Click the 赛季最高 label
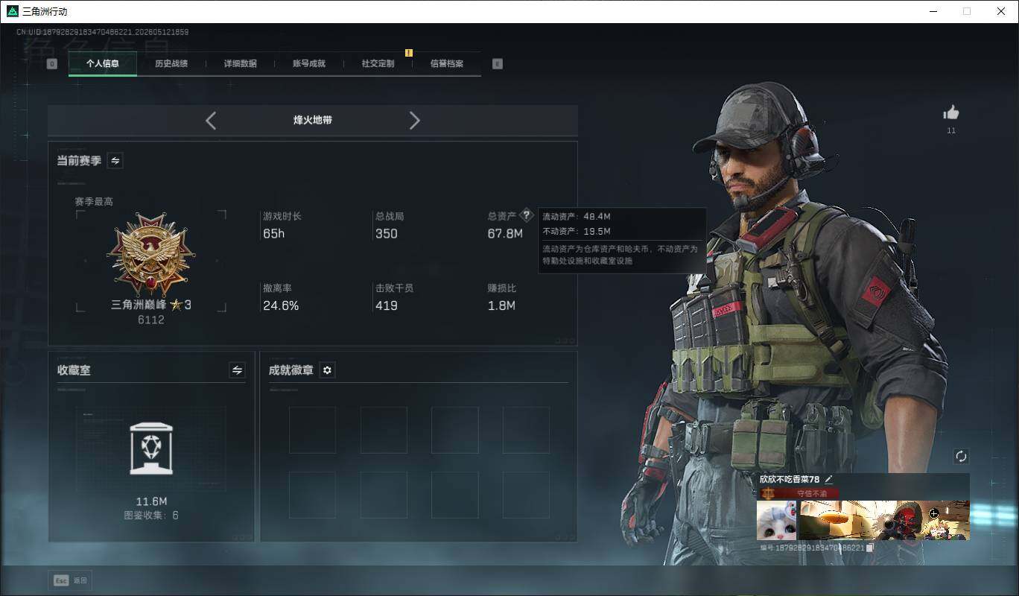 (x=94, y=201)
